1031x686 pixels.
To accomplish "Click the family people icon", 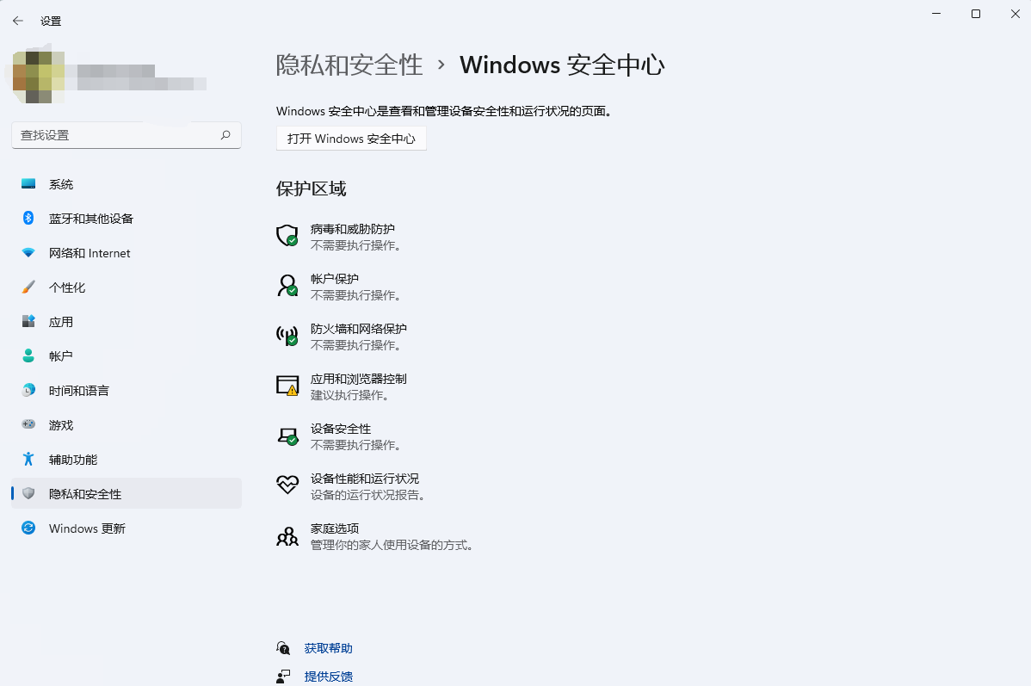I will pos(287,536).
